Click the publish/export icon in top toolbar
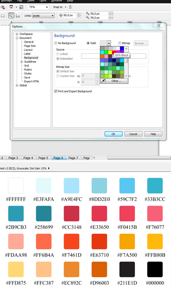 coord(3,7)
